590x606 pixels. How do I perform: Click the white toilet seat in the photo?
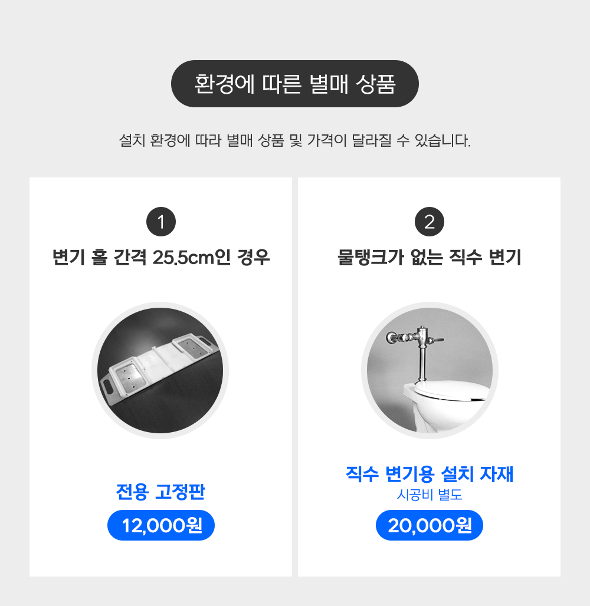[451, 390]
